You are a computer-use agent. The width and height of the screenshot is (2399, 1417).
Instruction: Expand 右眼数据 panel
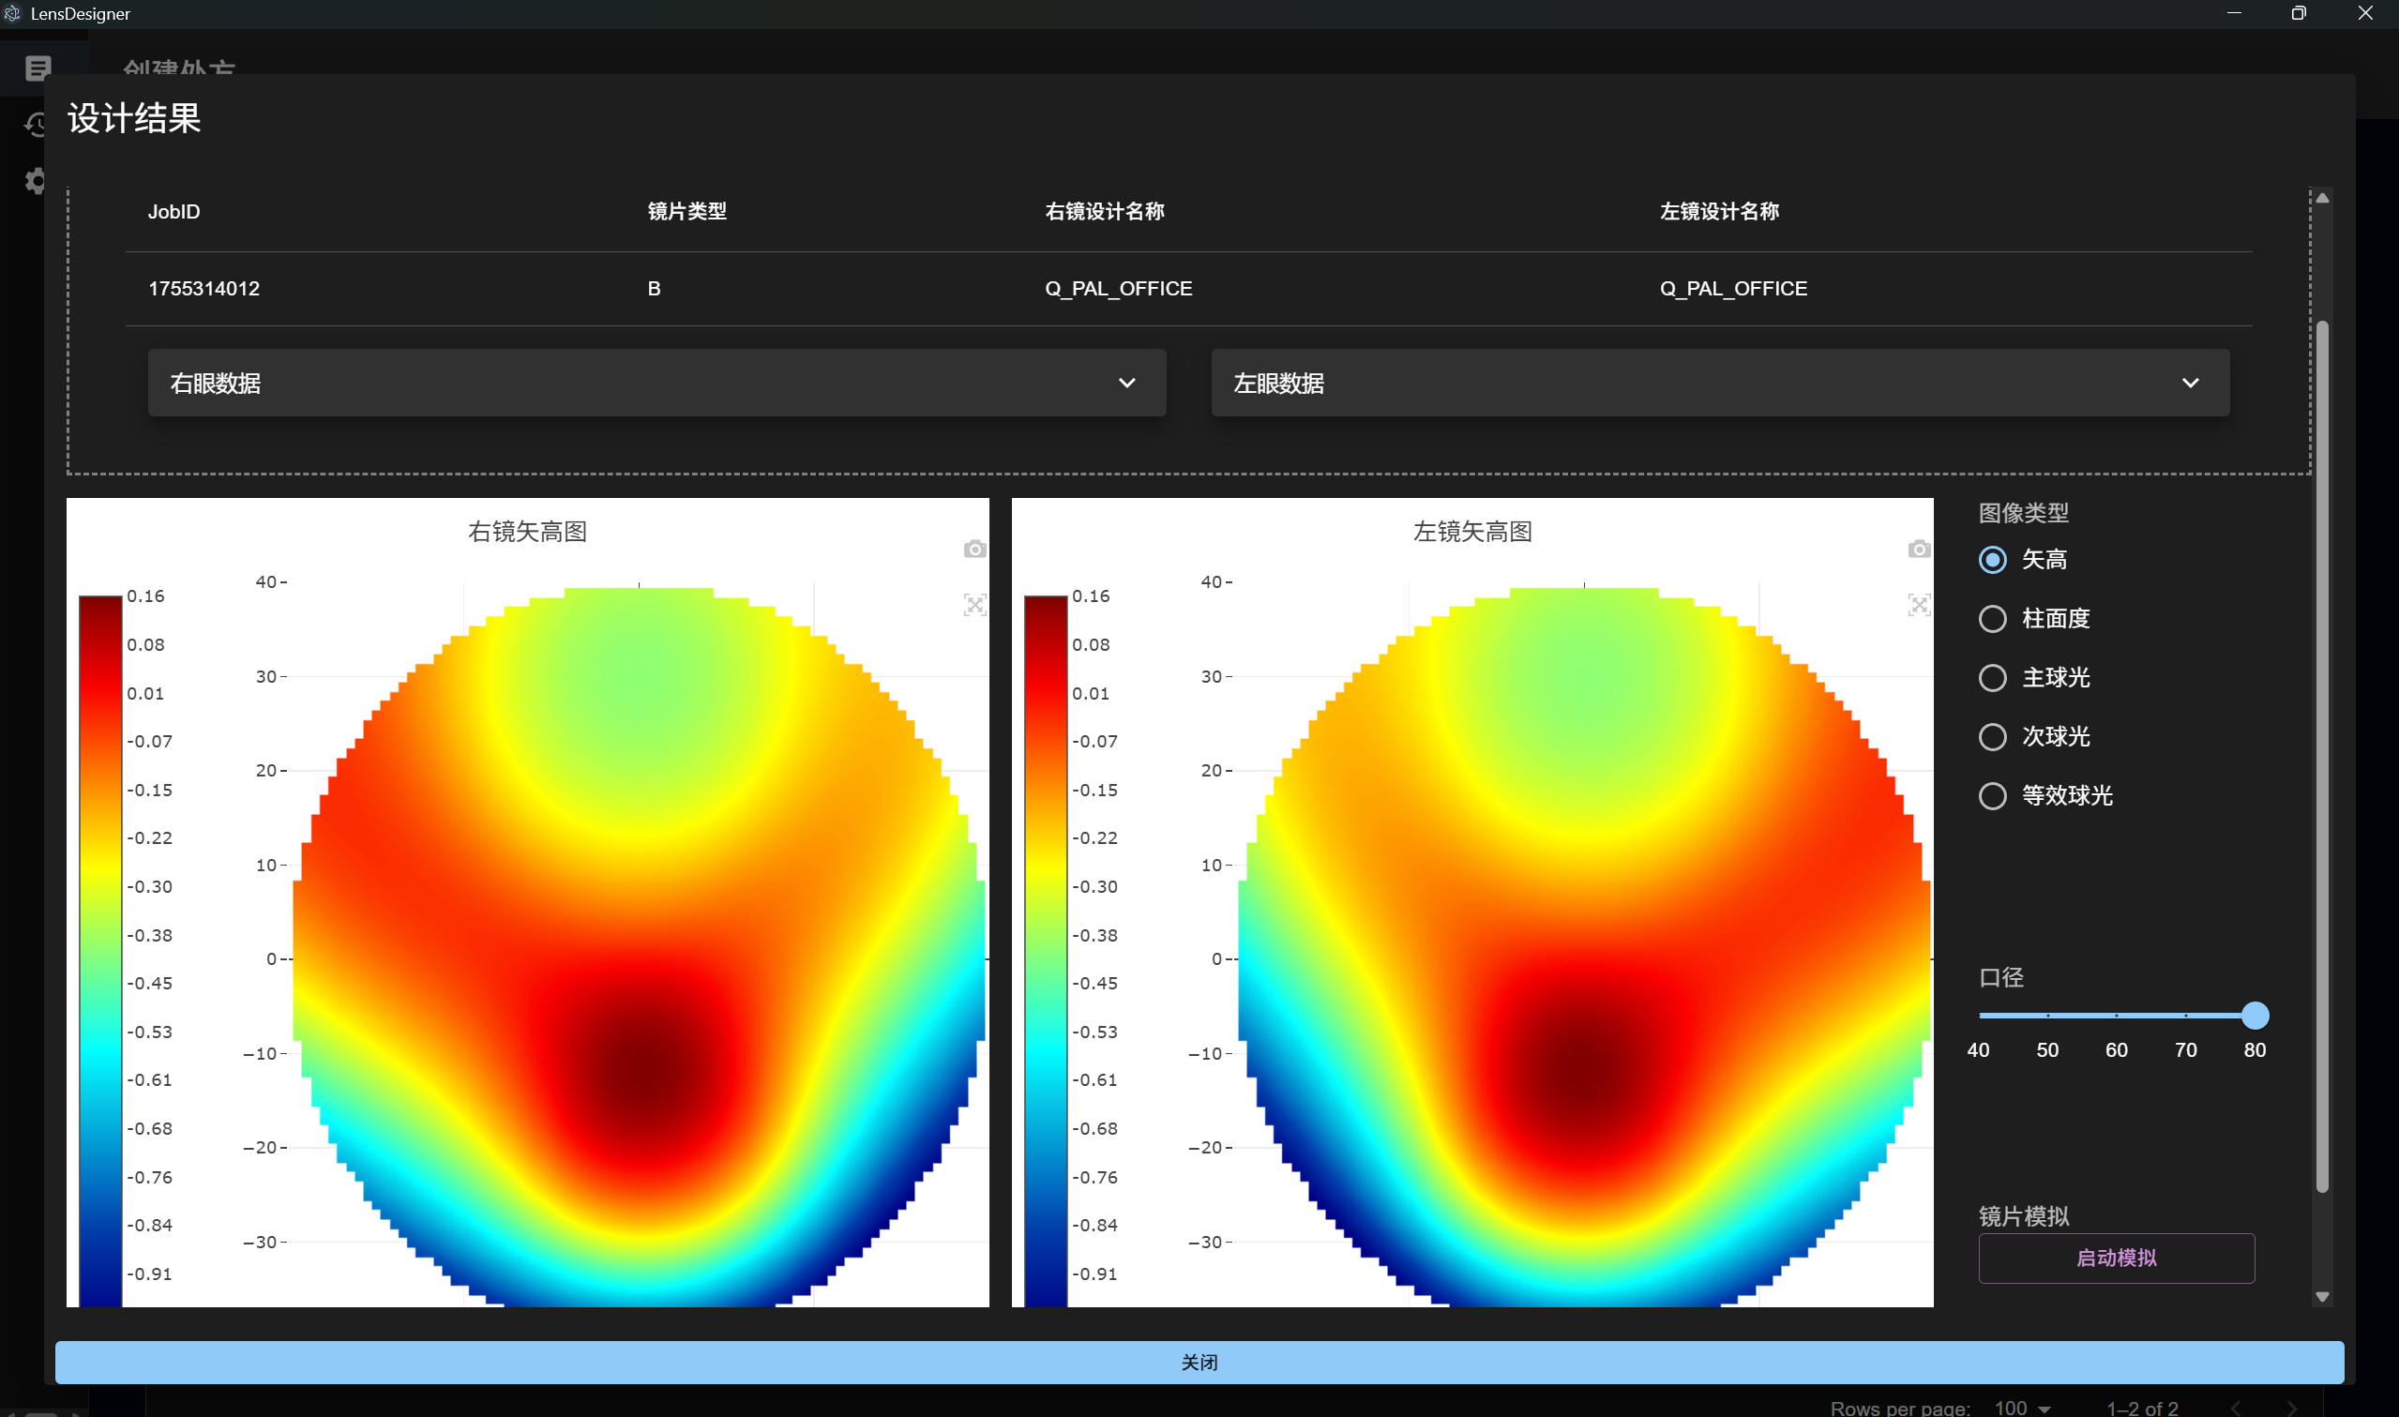pyautogui.click(x=656, y=383)
